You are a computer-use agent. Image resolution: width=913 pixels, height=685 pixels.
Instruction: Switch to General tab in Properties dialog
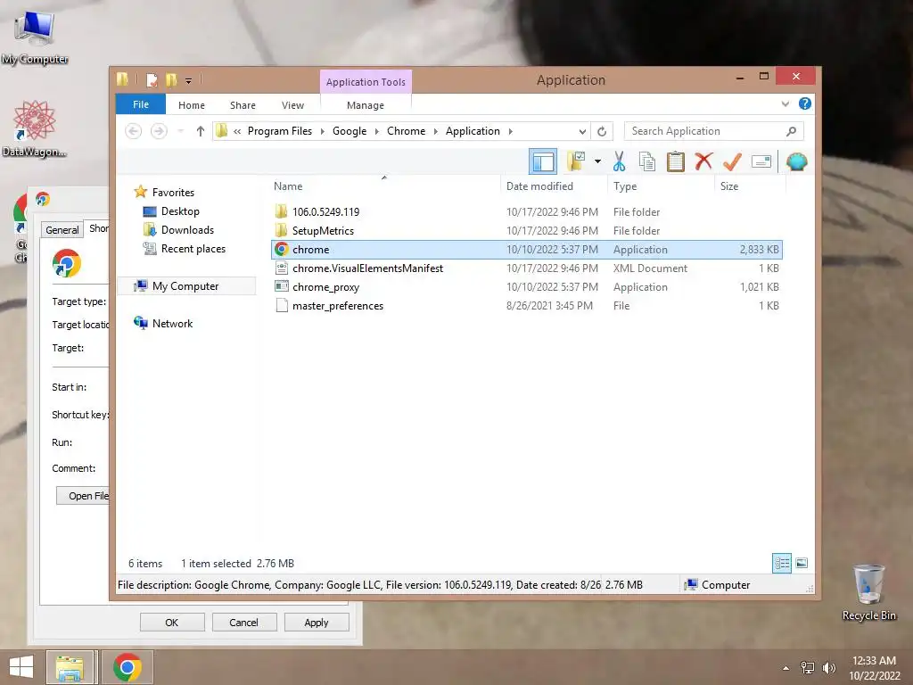click(62, 229)
